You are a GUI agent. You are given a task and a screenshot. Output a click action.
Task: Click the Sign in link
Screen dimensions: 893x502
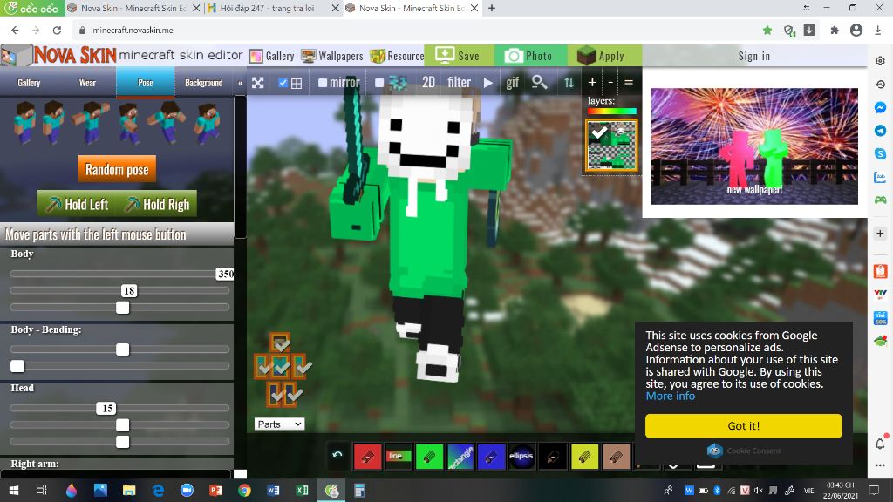[754, 56]
